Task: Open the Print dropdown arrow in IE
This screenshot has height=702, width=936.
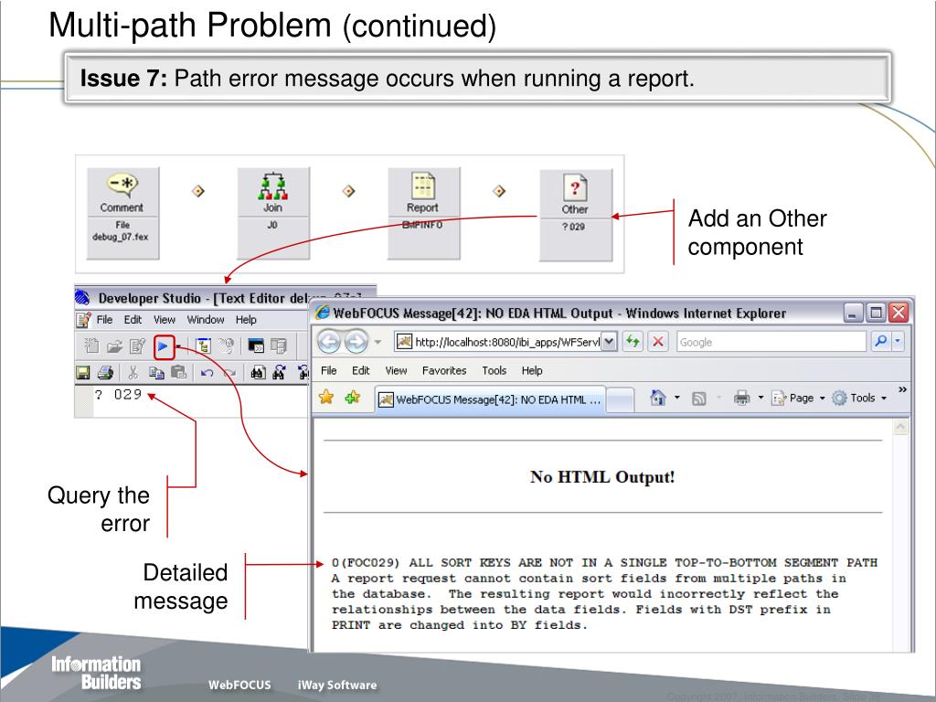Action: [x=760, y=398]
